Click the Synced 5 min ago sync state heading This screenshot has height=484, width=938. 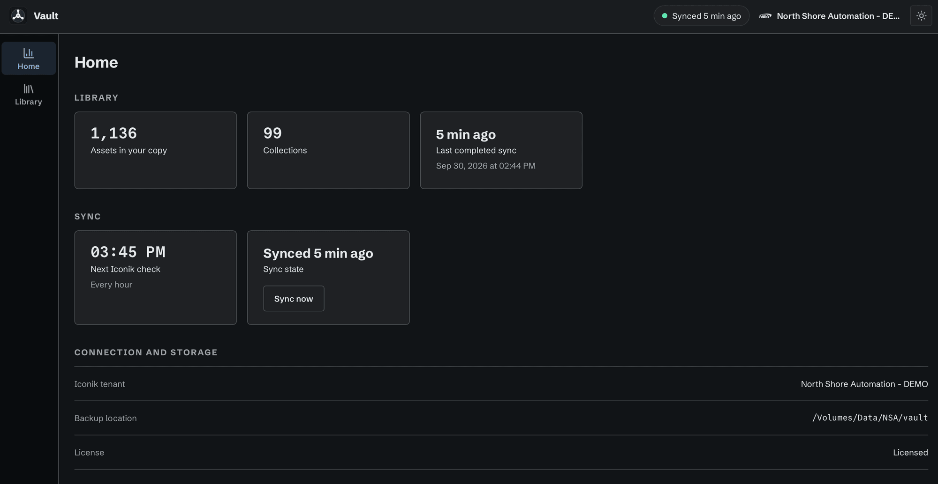318,253
